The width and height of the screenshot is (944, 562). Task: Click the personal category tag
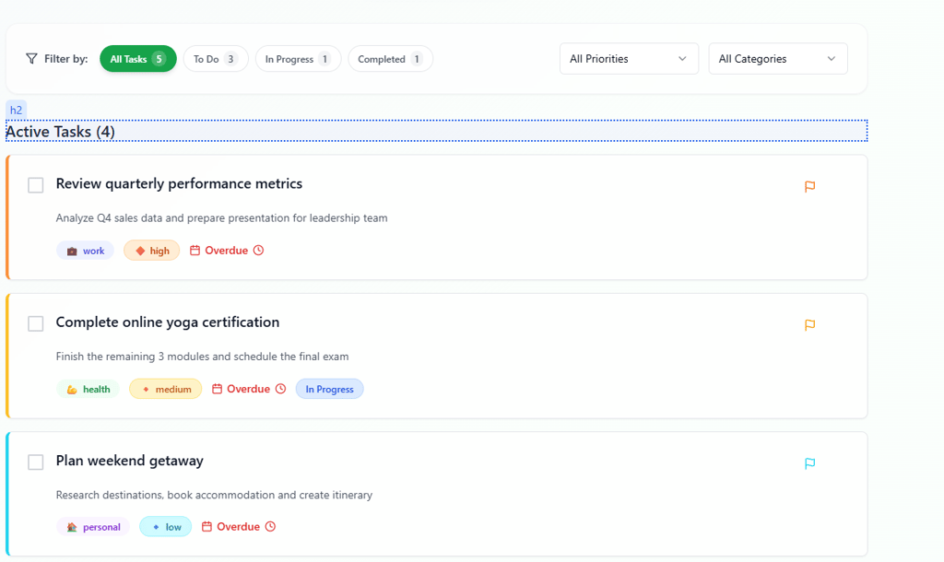click(x=93, y=527)
